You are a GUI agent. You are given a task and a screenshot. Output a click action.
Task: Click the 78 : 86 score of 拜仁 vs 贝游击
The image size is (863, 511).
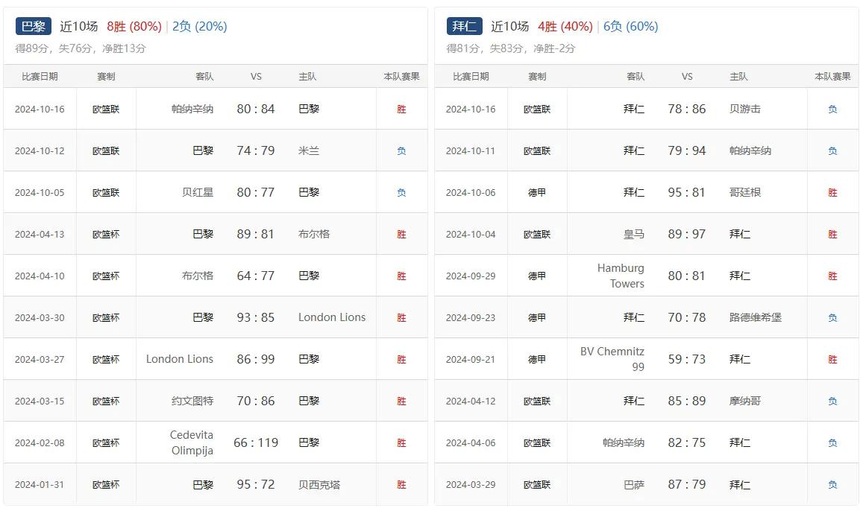tap(687, 109)
